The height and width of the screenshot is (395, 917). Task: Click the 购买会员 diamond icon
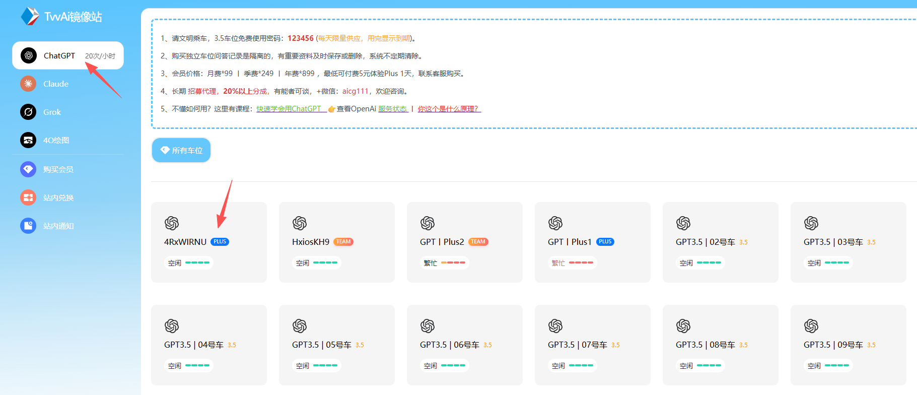point(28,169)
